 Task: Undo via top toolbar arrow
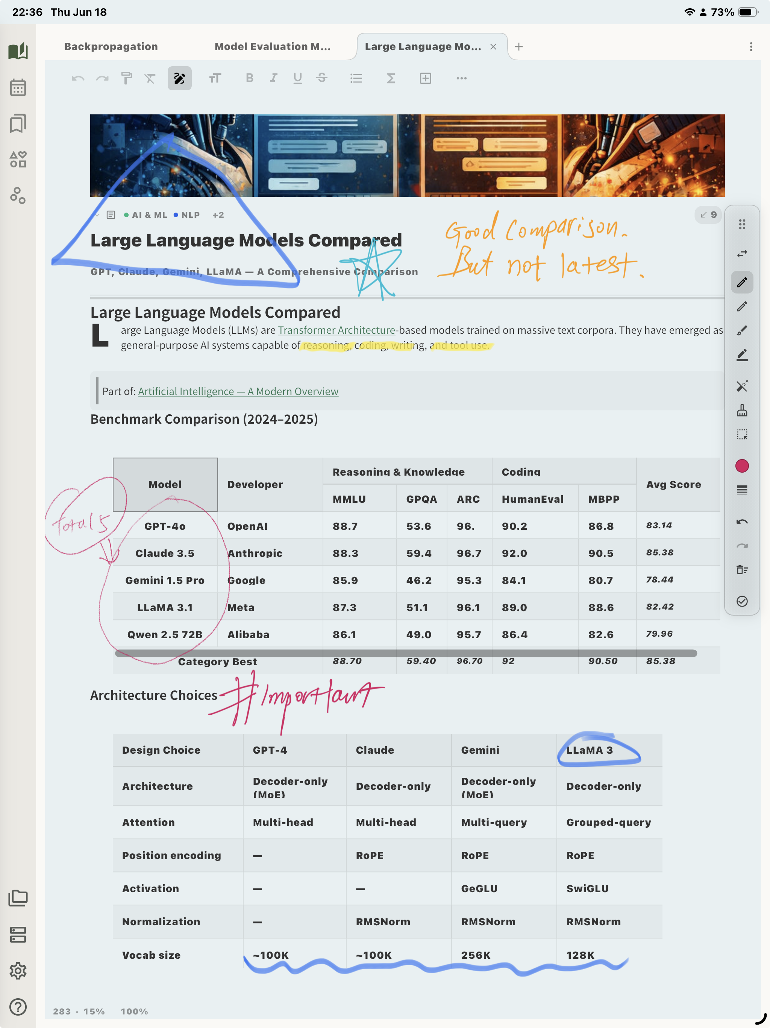coord(78,78)
